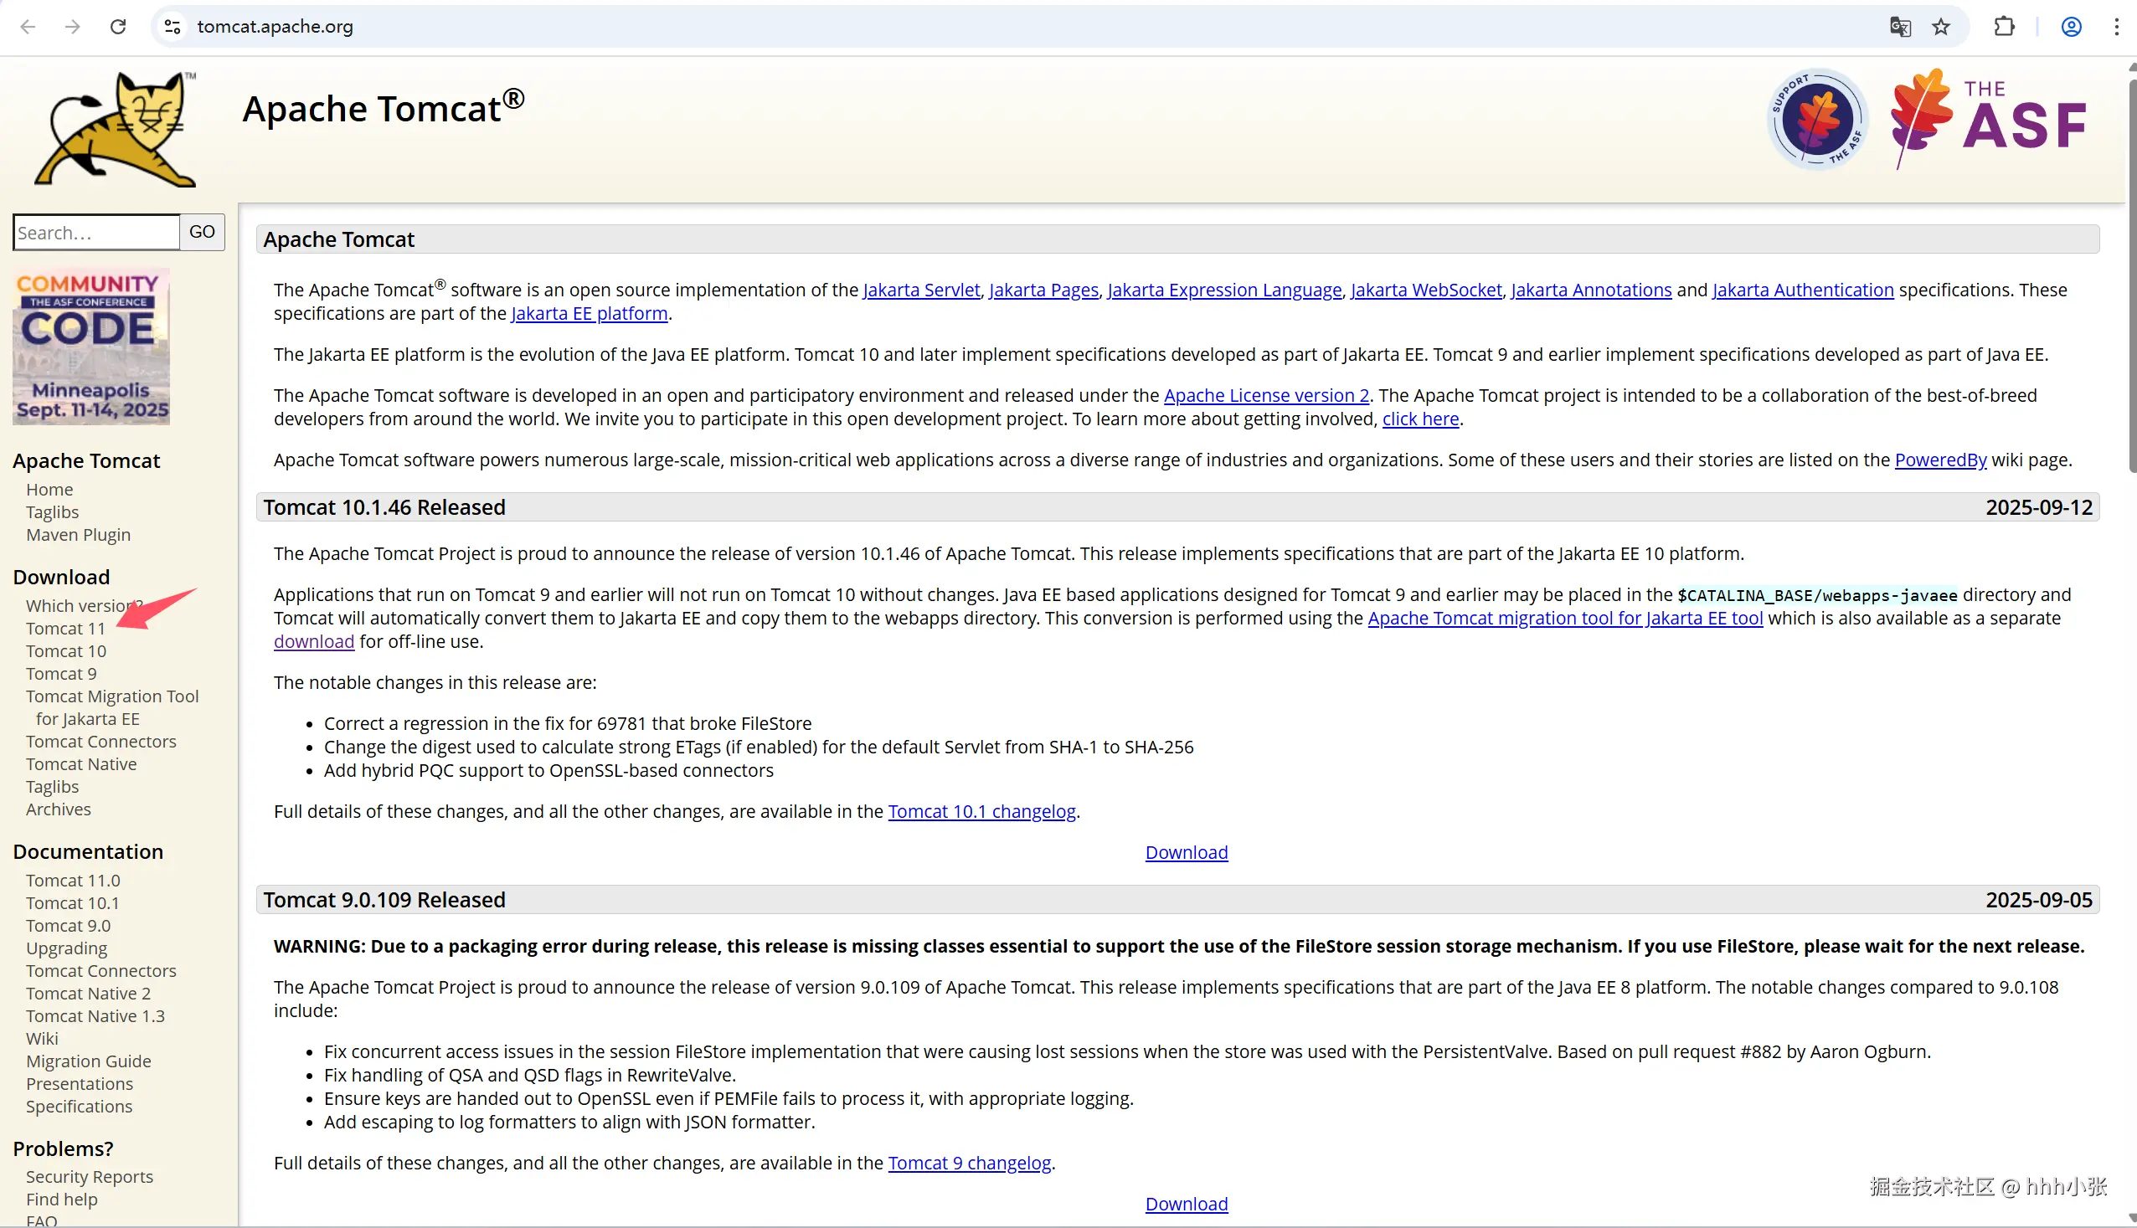Click the Search input field
2137x1228 pixels.
coord(96,233)
